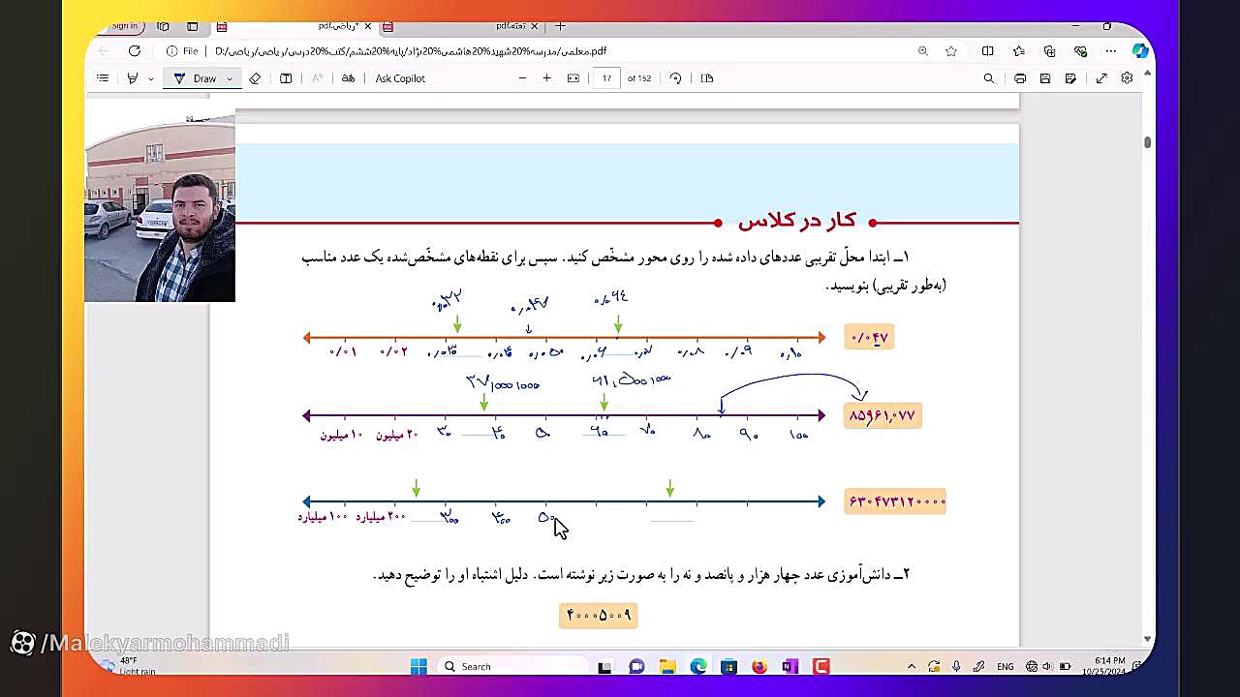Zoom out the PDF with minus

pos(522,78)
